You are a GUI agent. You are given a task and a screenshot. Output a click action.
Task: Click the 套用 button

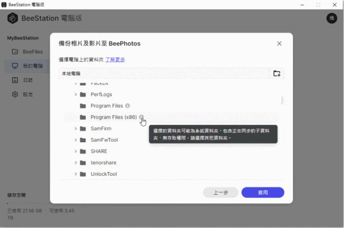[x=263, y=192]
